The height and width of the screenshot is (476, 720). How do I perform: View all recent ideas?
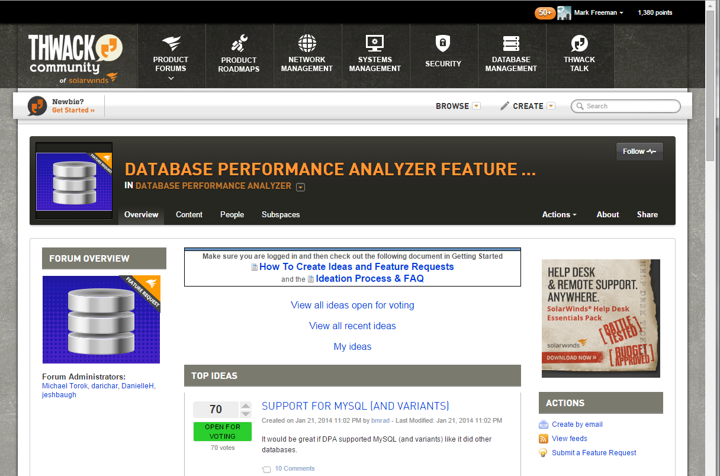pos(352,326)
